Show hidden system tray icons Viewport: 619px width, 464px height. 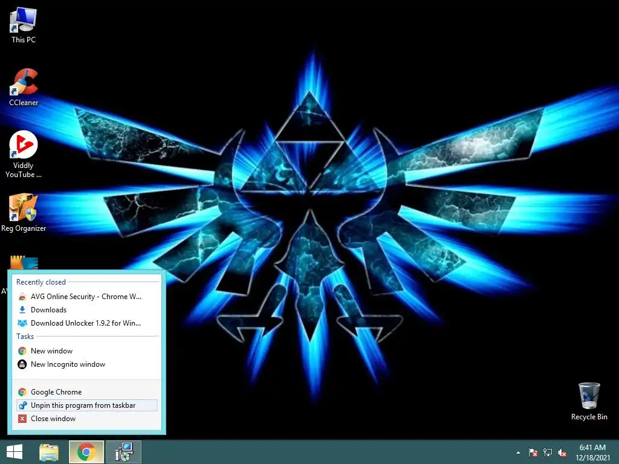click(518, 453)
